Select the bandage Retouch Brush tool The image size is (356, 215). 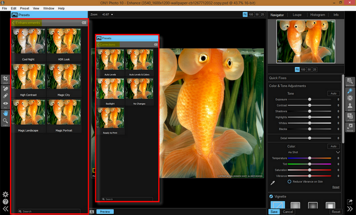5,95
